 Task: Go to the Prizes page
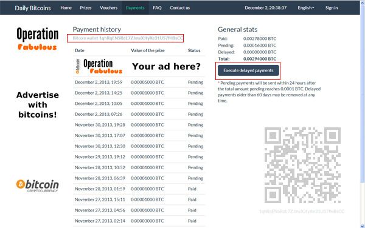click(85, 8)
